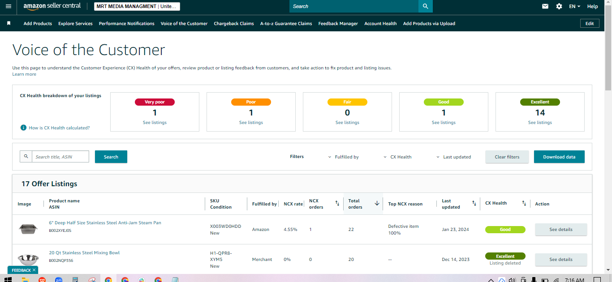Click the Help link
The image size is (612, 282).
[592, 6]
